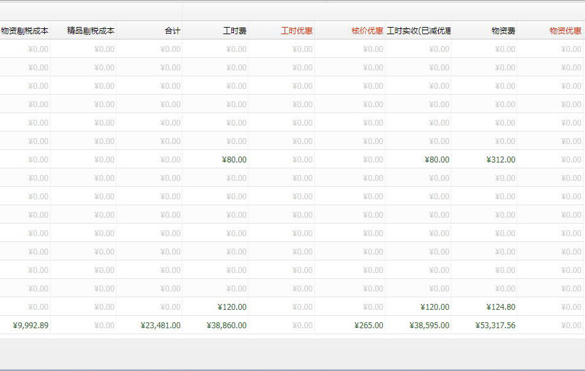This screenshot has height=371, width=585.
Task: Click the ¥265.00 核价优惠 total cell
Action: point(368,325)
